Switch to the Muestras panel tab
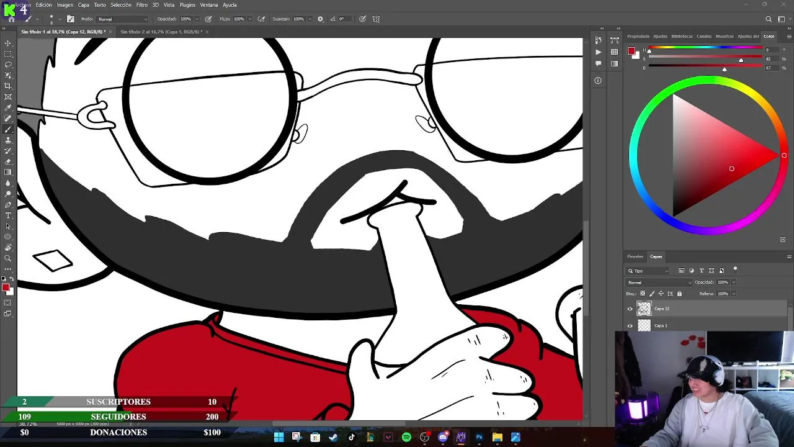The width and height of the screenshot is (794, 447). 725,36
